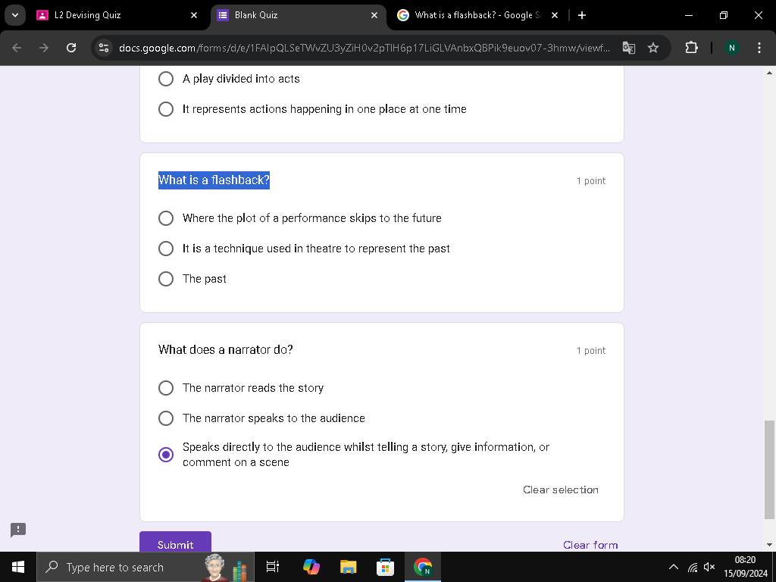
Task: Bookmark this page with the star icon
Action: (653, 48)
